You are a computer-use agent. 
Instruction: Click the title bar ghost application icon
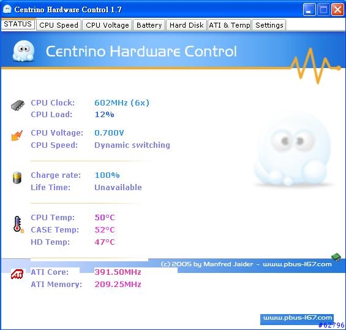(x=7, y=9)
